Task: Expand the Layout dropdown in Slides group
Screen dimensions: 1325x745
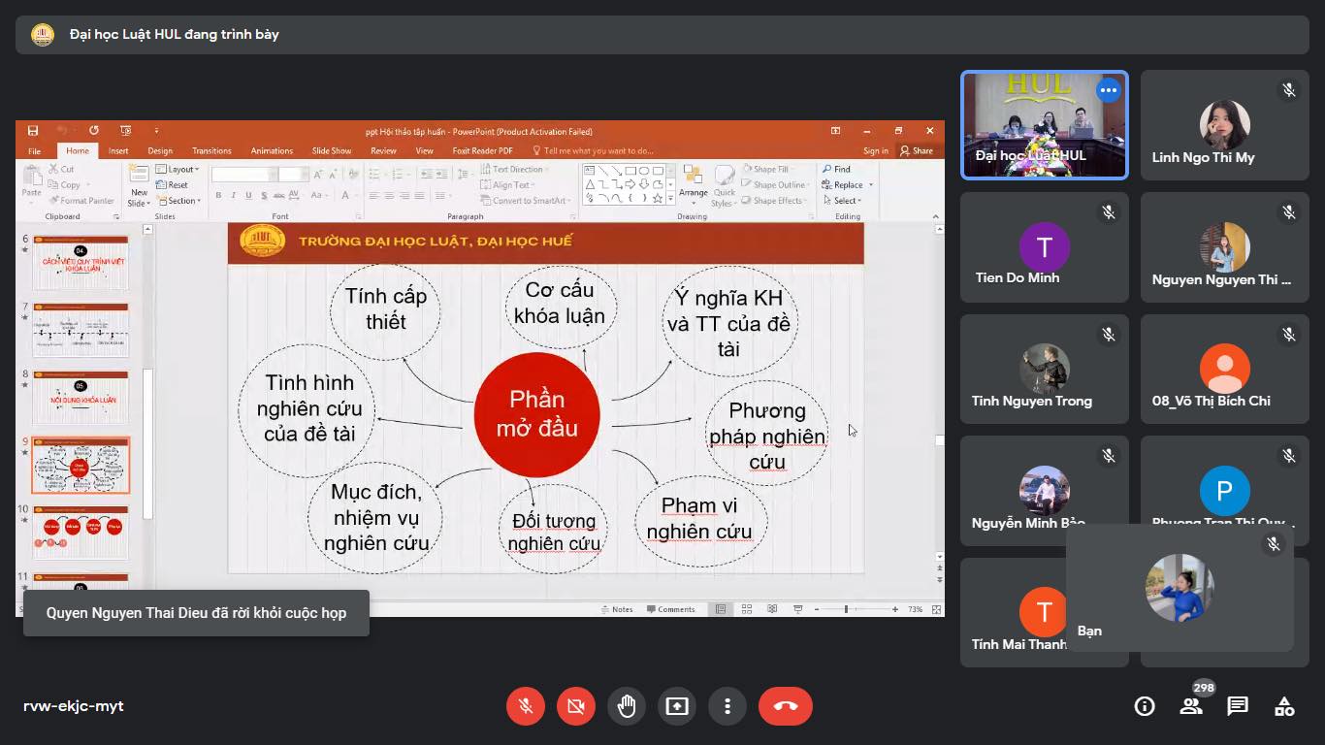Action: pos(181,170)
